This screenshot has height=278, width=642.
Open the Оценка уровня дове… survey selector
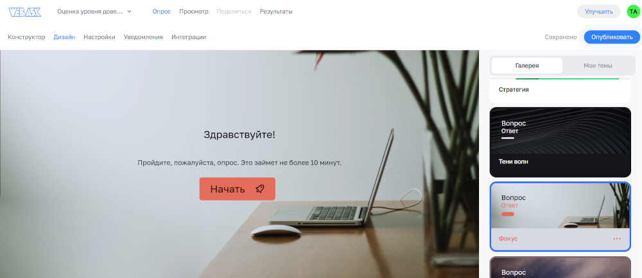(x=94, y=12)
